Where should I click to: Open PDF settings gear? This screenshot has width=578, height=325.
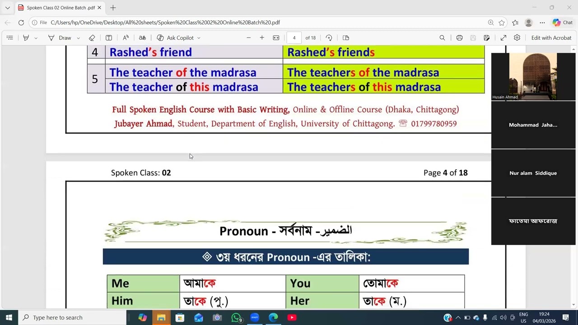[517, 38]
